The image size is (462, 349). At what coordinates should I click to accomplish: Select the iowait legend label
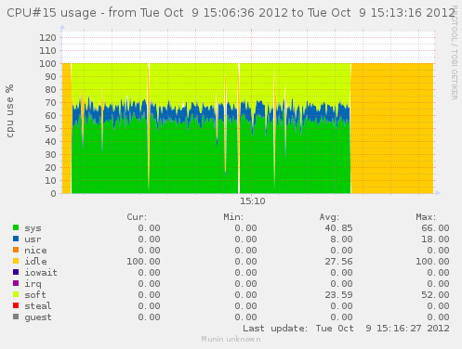click(41, 272)
